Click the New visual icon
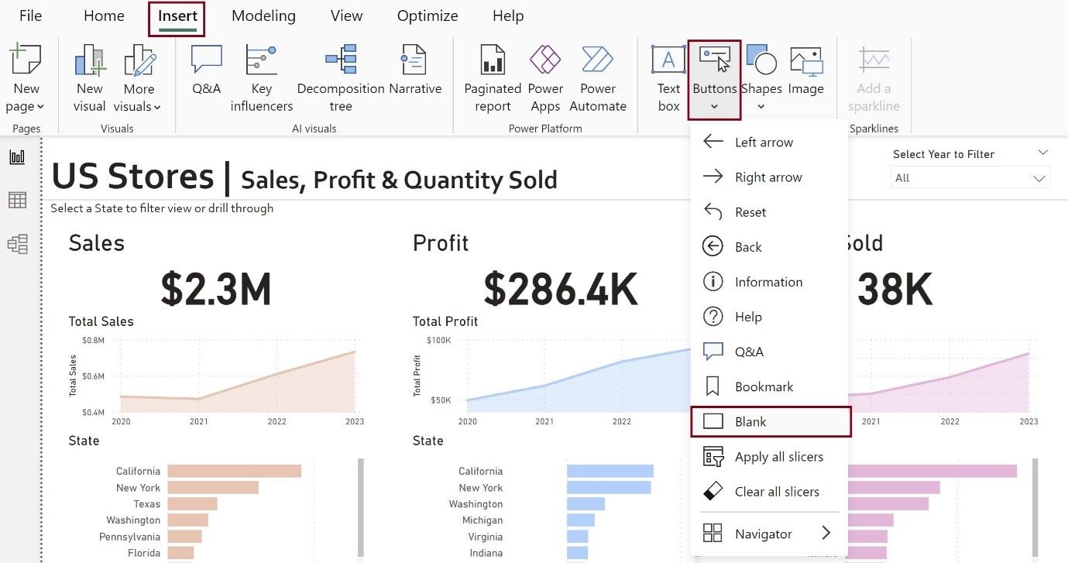The width and height of the screenshot is (1068, 563). (90, 60)
